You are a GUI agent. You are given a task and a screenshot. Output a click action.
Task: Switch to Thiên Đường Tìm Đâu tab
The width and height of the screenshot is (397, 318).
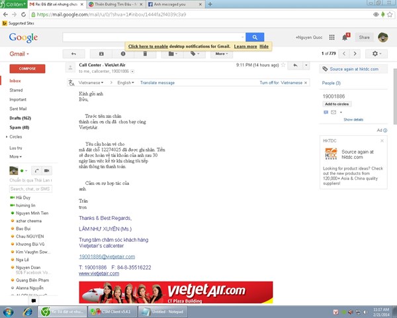click(116, 5)
